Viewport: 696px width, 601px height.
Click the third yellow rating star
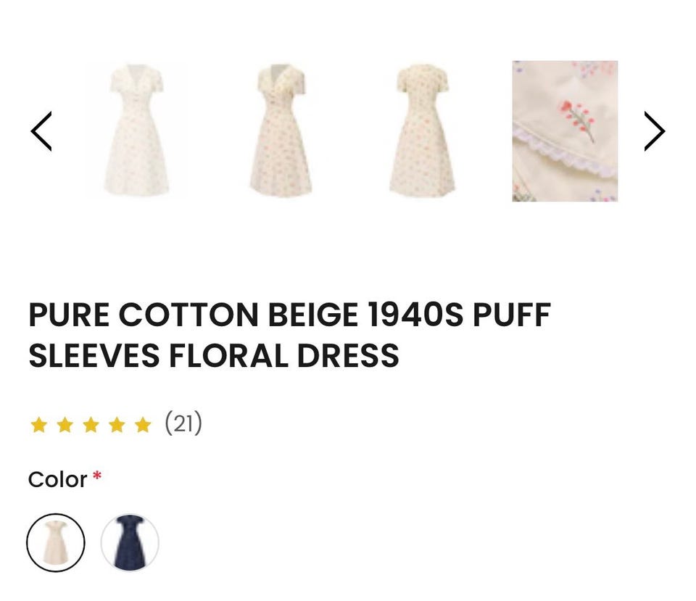tap(91, 425)
